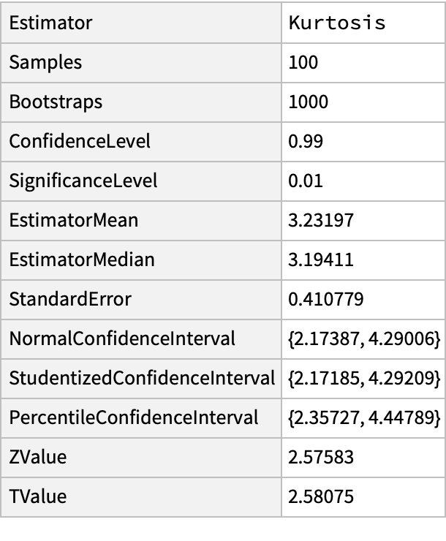Click the Kurtosis estimator value cell

point(337,23)
